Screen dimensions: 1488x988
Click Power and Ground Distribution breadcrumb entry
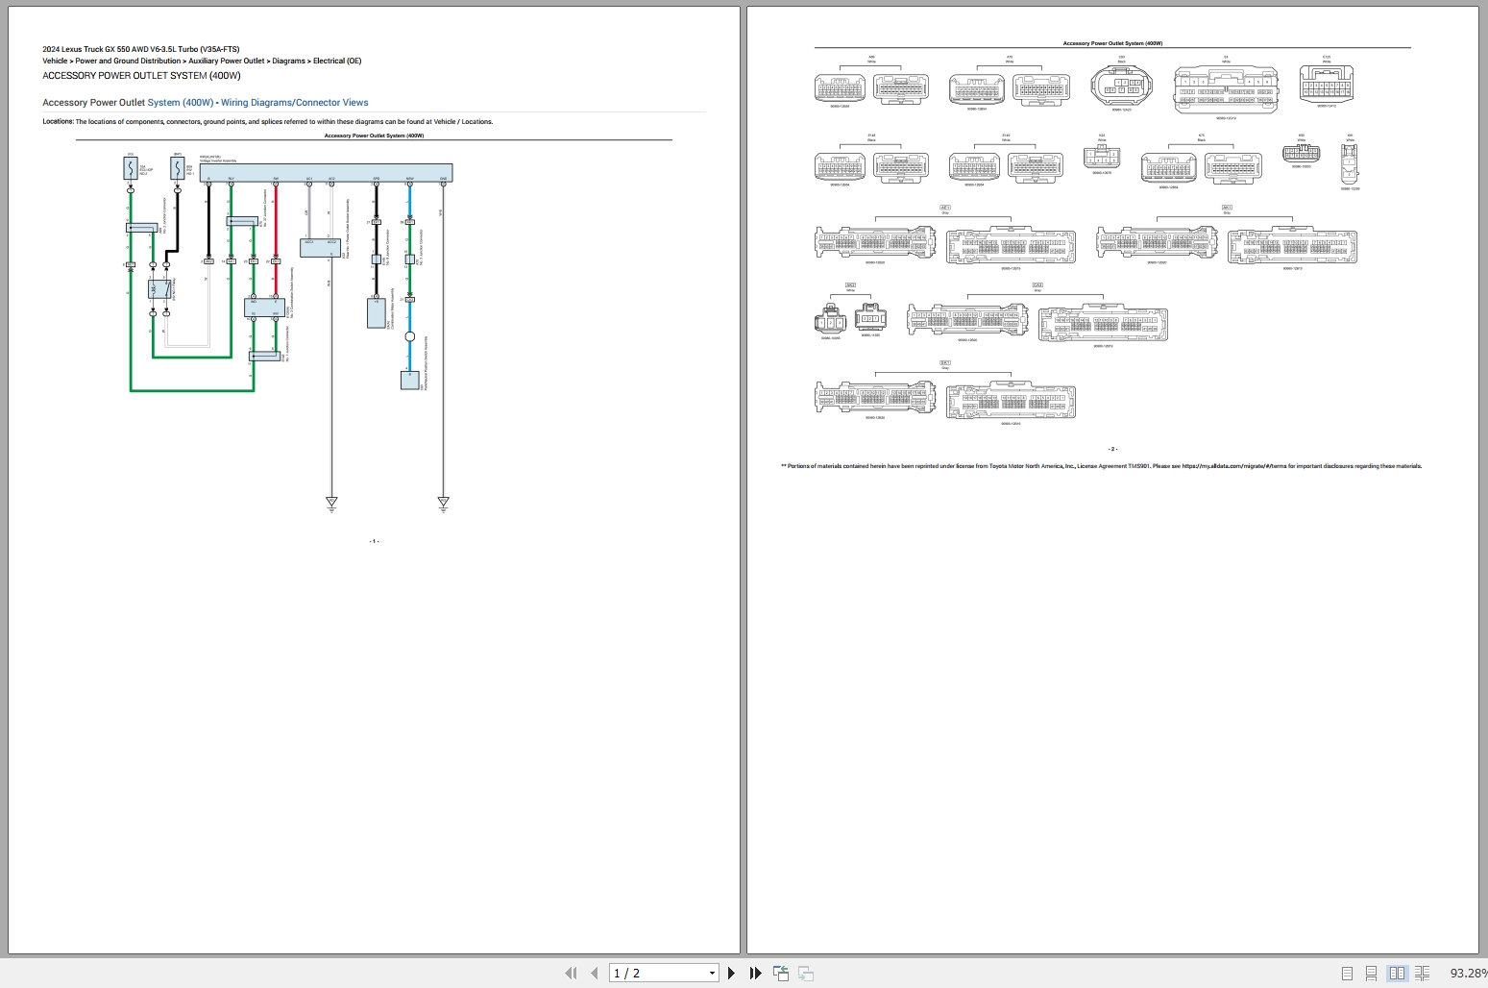click(x=128, y=61)
